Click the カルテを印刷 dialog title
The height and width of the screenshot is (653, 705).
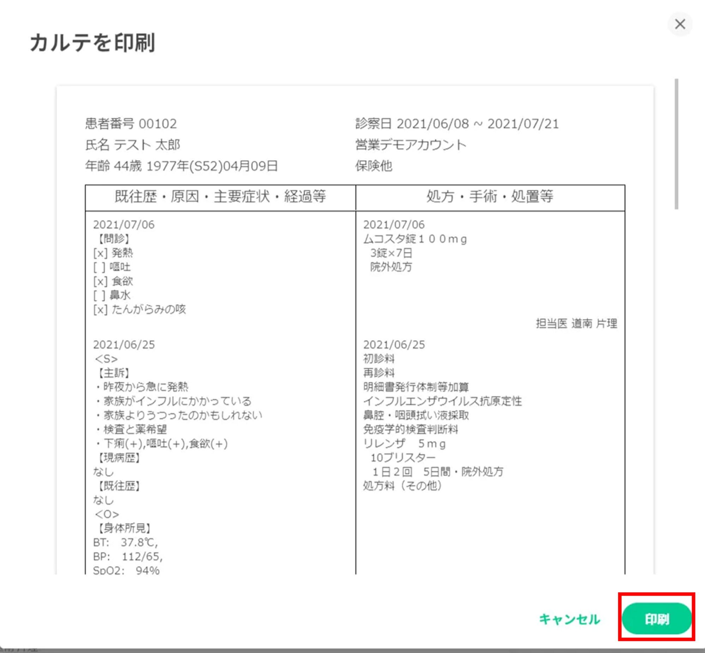coord(93,43)
